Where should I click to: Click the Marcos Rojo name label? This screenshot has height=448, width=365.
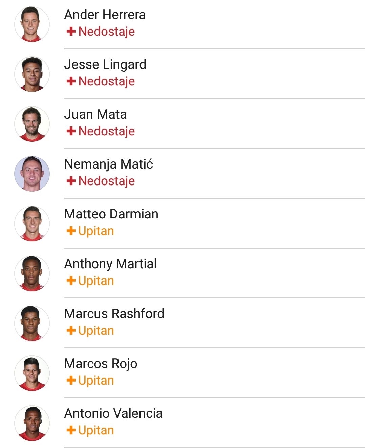click(x=101, y=364)
